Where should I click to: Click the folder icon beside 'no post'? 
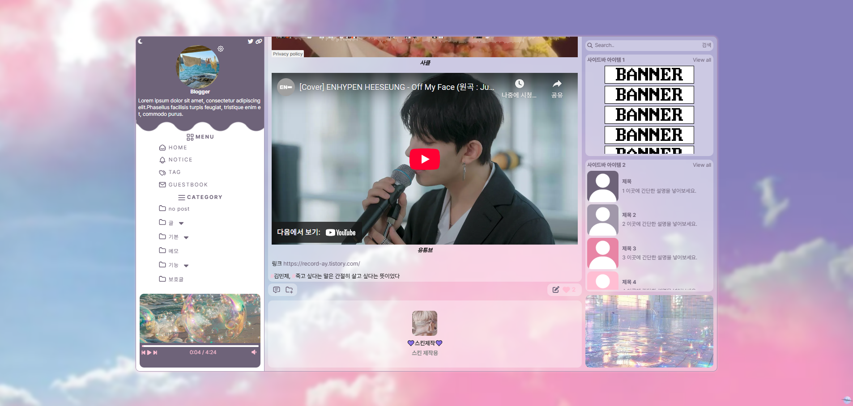click(x=162, y=208)
